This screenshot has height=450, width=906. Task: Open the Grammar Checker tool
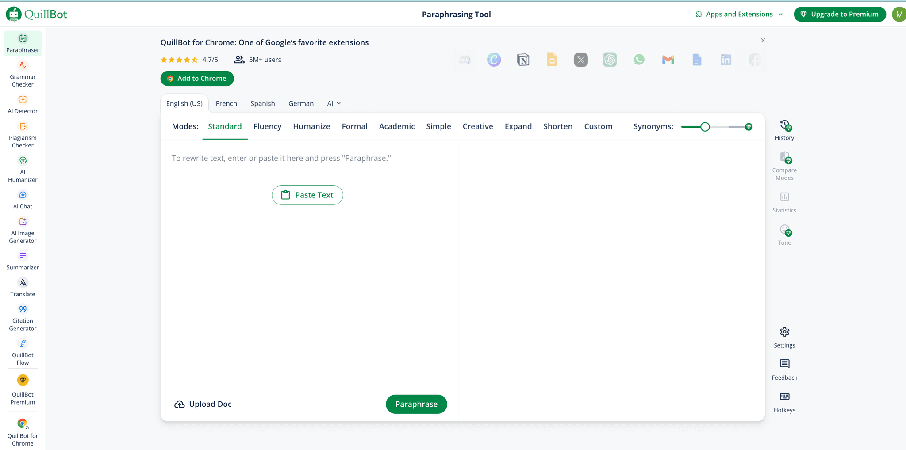(23, 74)
